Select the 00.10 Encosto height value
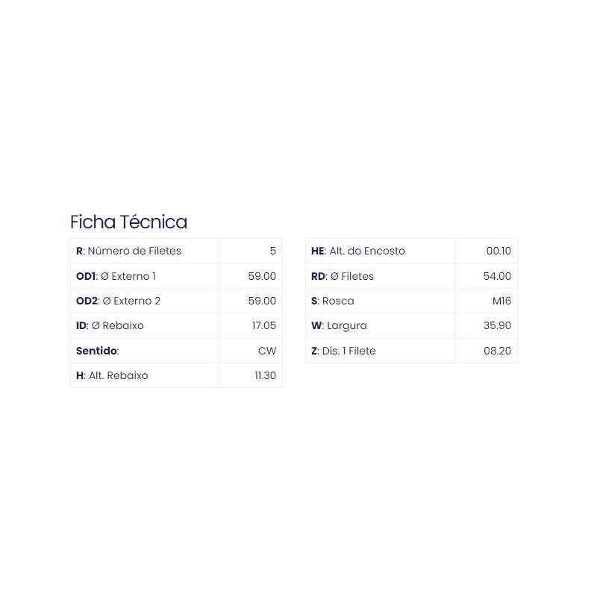This screenshot has width=597, height=597. (498, 251)
